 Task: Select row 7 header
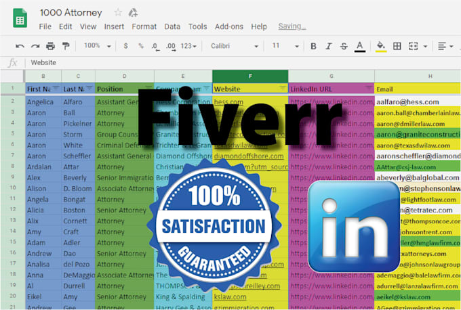[x=13, y=156]
